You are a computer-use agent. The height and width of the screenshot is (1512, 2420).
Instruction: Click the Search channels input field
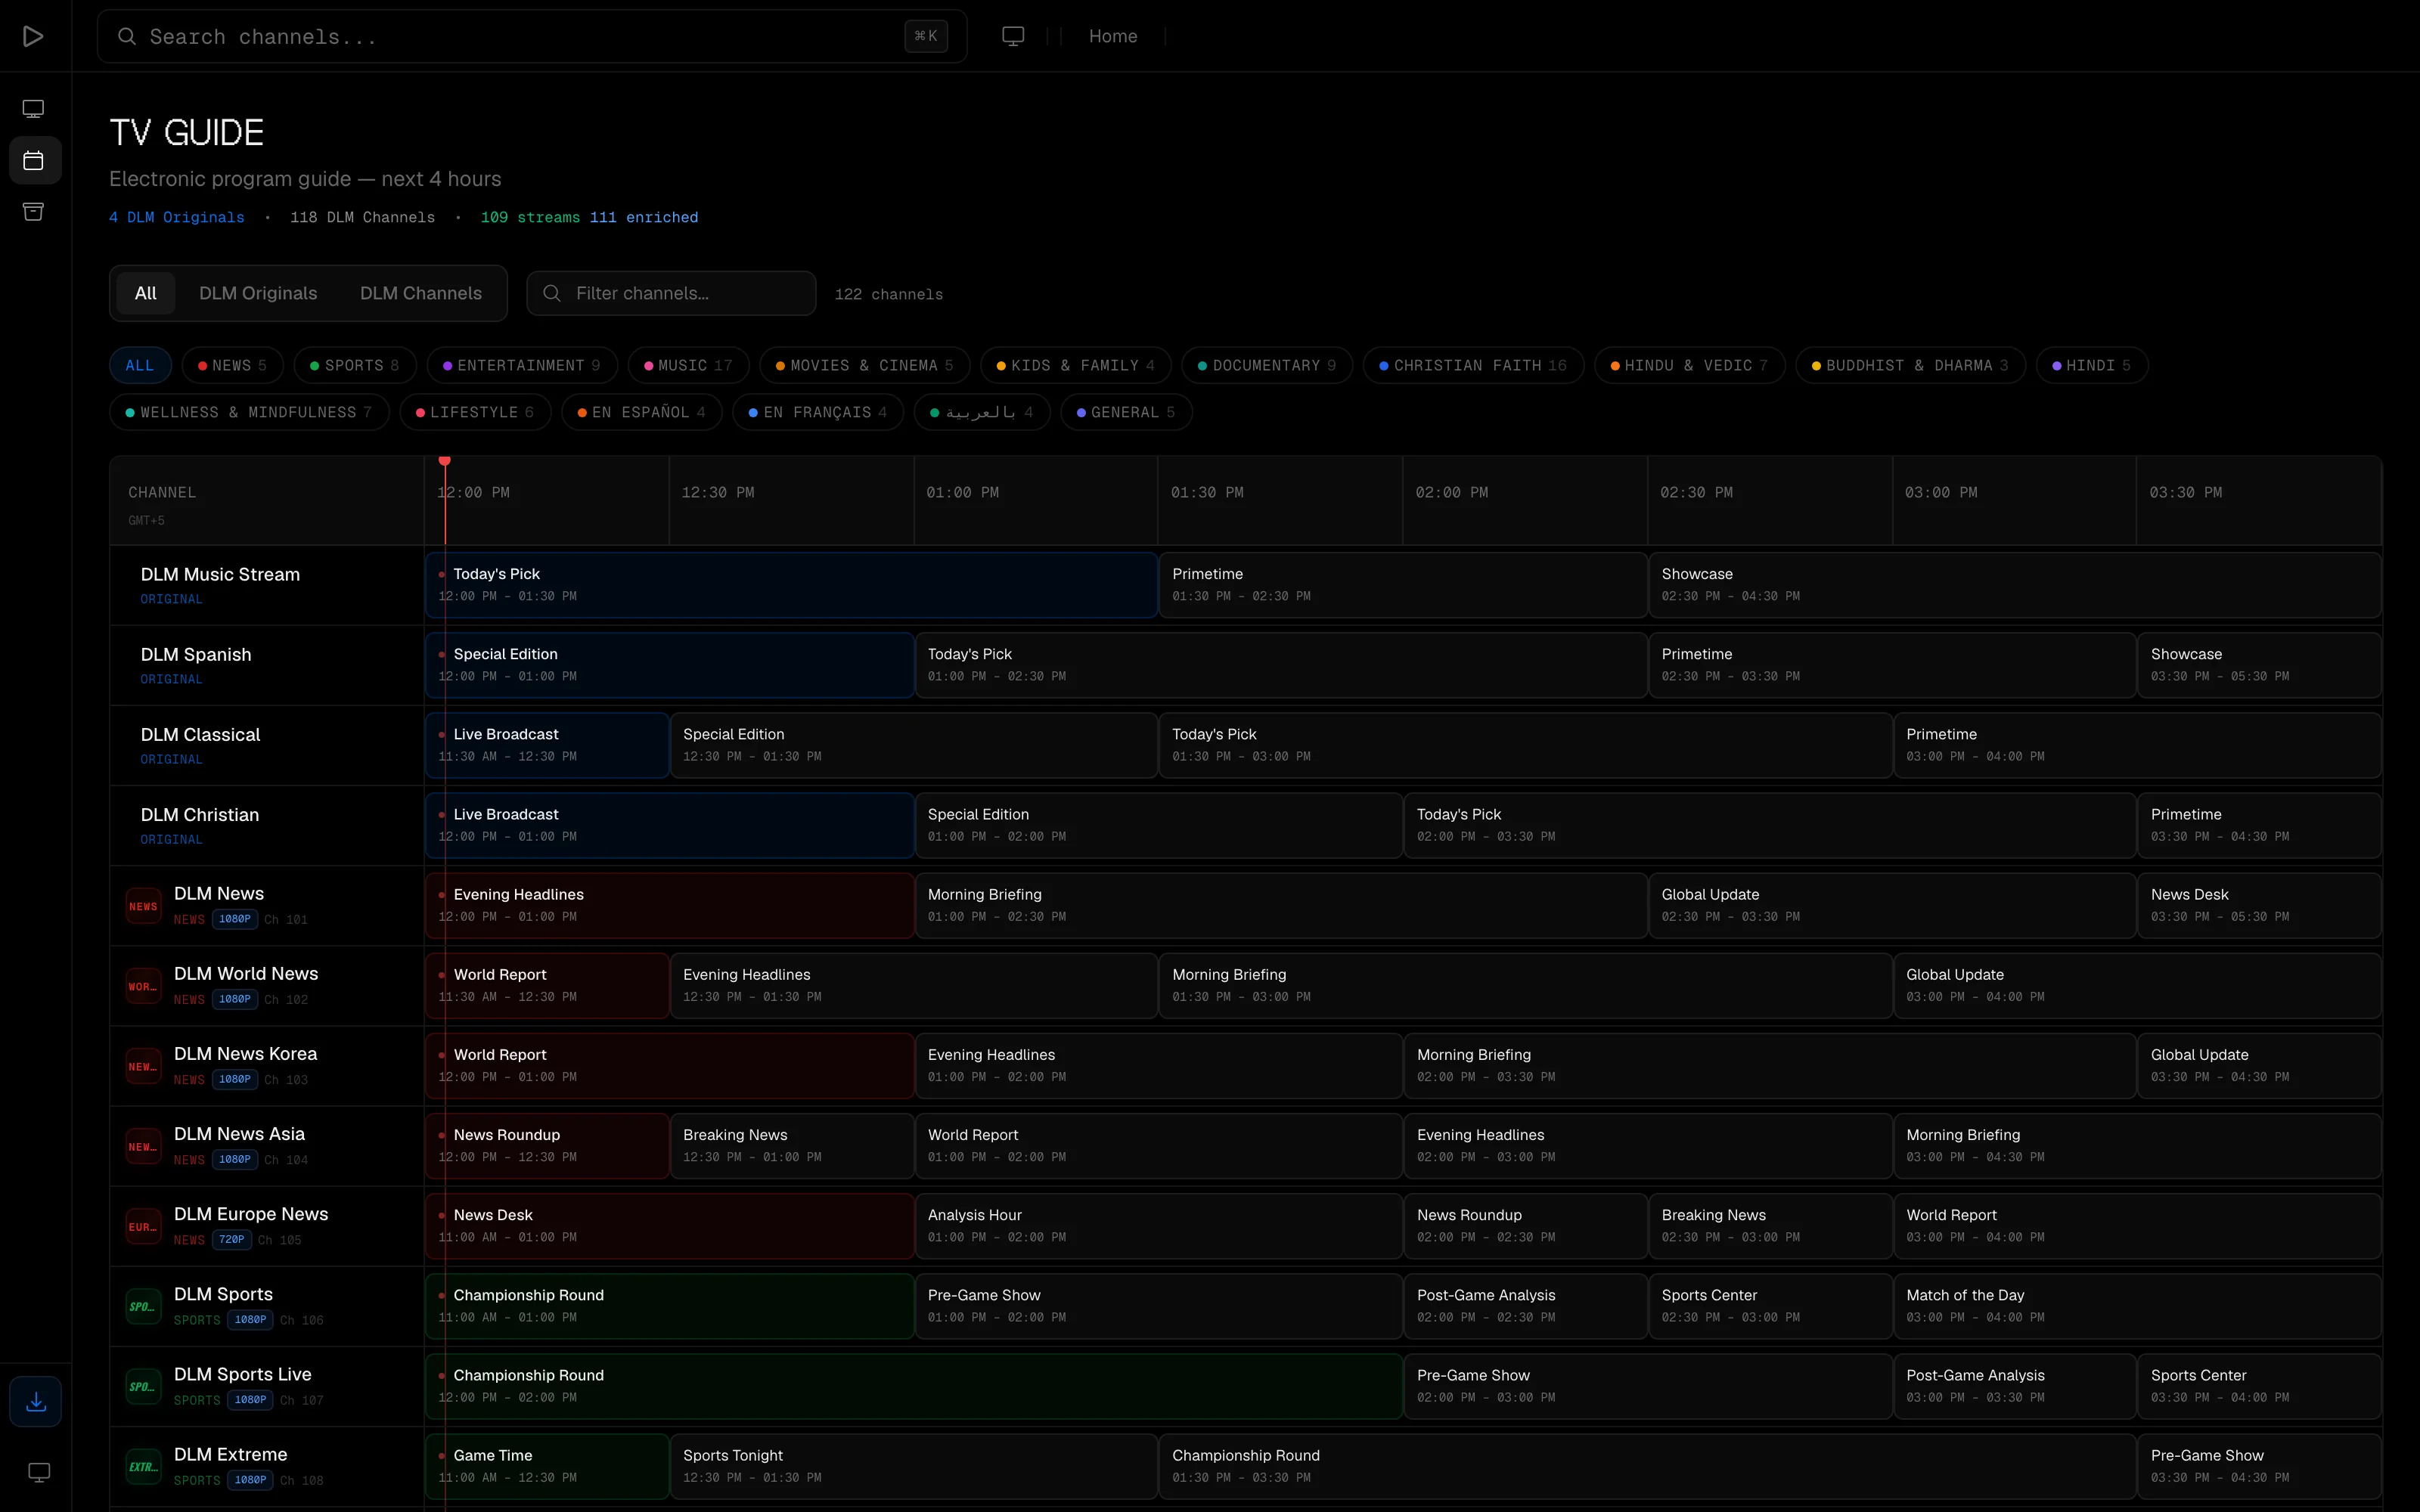tap(532, 36)
